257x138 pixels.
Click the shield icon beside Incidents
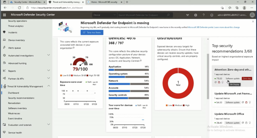pyautogui.click(x=4, y=32)
